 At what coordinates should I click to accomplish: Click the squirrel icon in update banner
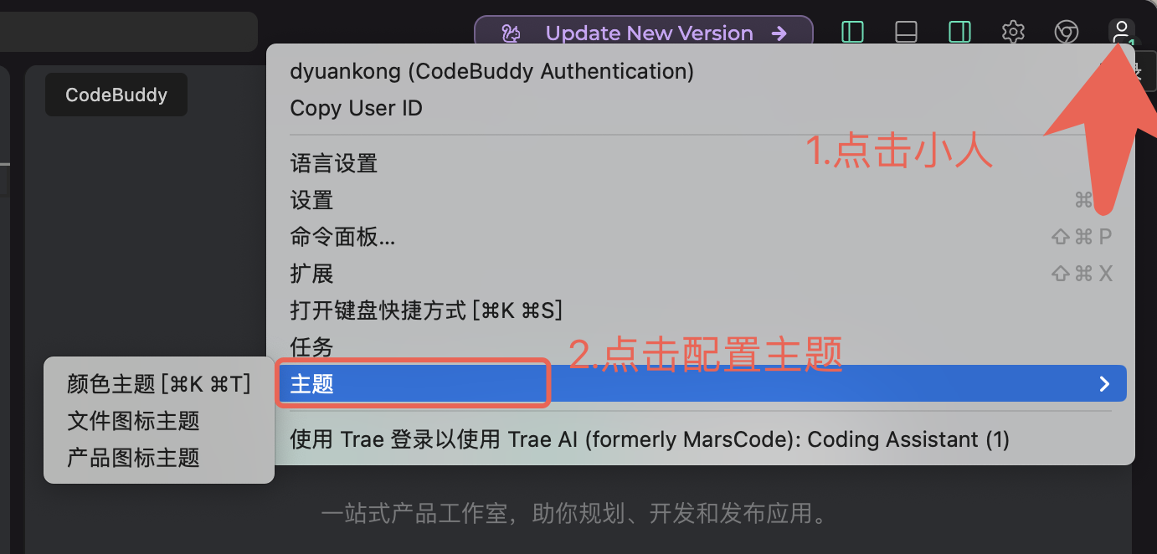point(511,33)
